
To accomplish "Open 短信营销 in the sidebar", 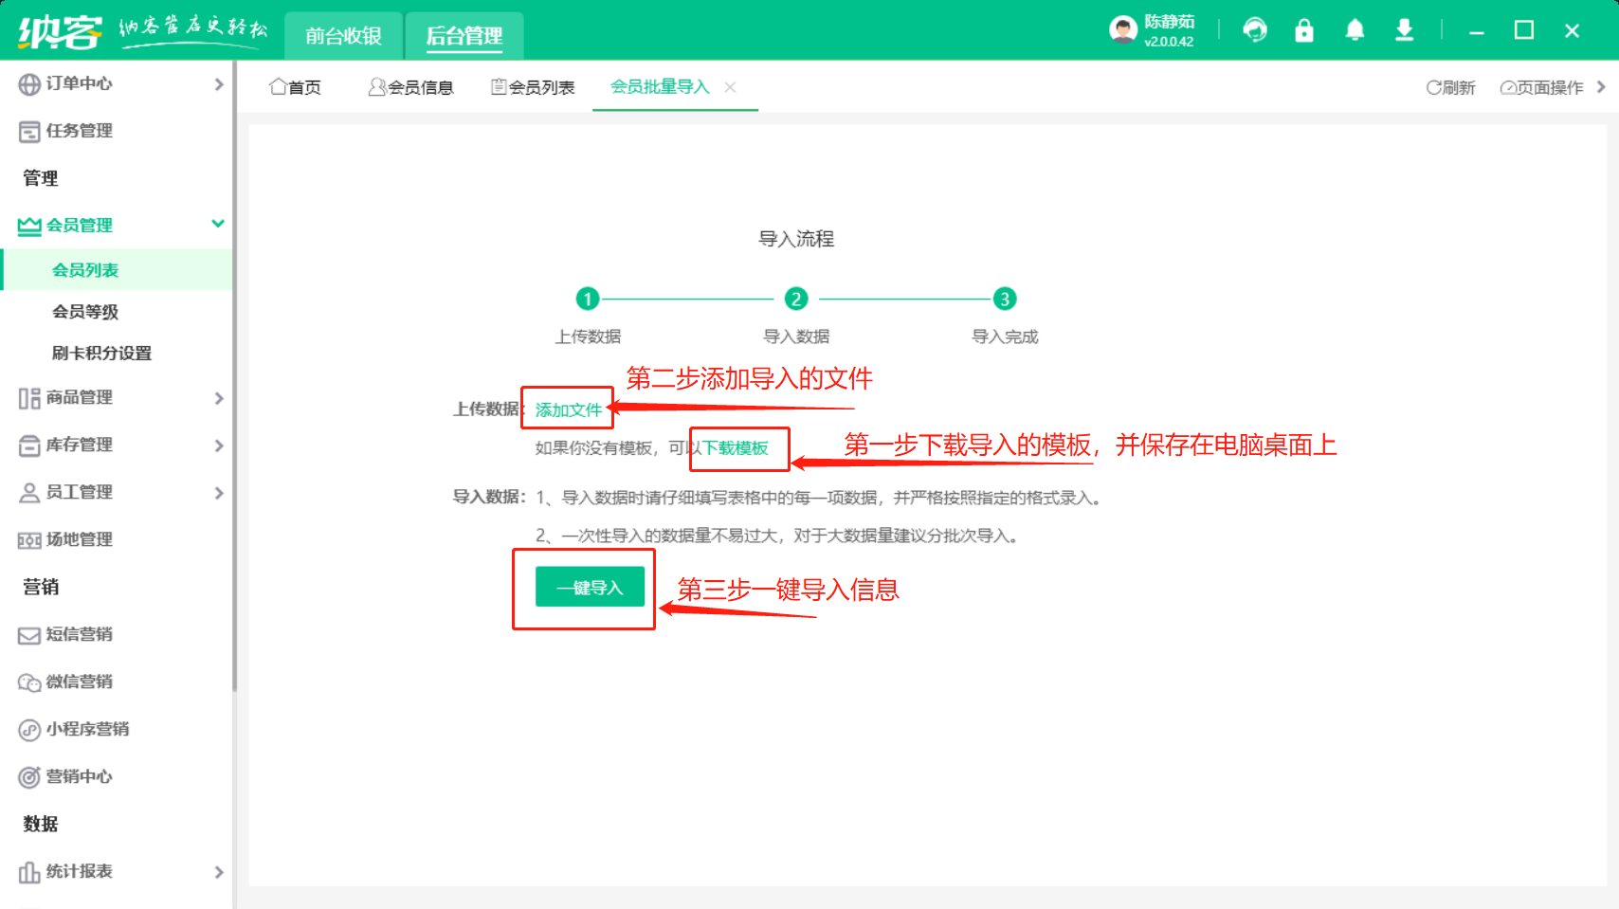I will click(80, 634).
